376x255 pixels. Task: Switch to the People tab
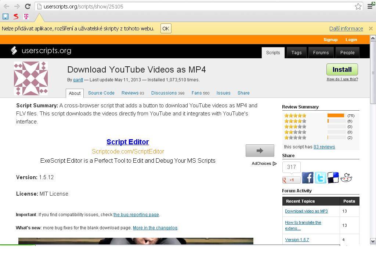pos(347,53)
